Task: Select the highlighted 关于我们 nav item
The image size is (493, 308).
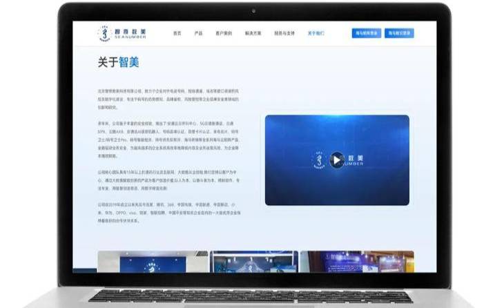Action: [x=316, y=33]
